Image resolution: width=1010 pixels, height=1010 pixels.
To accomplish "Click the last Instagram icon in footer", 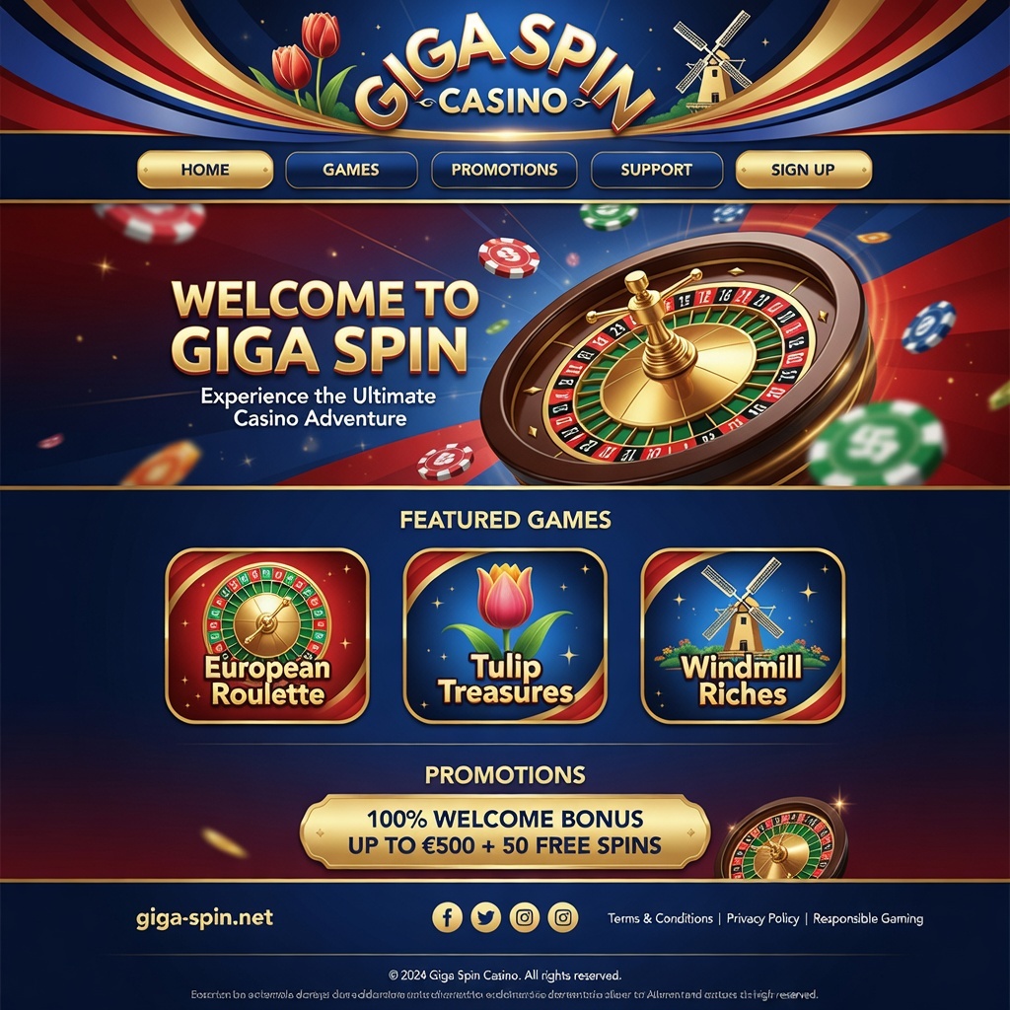I will pyautogui.click(x=563, y=916).
